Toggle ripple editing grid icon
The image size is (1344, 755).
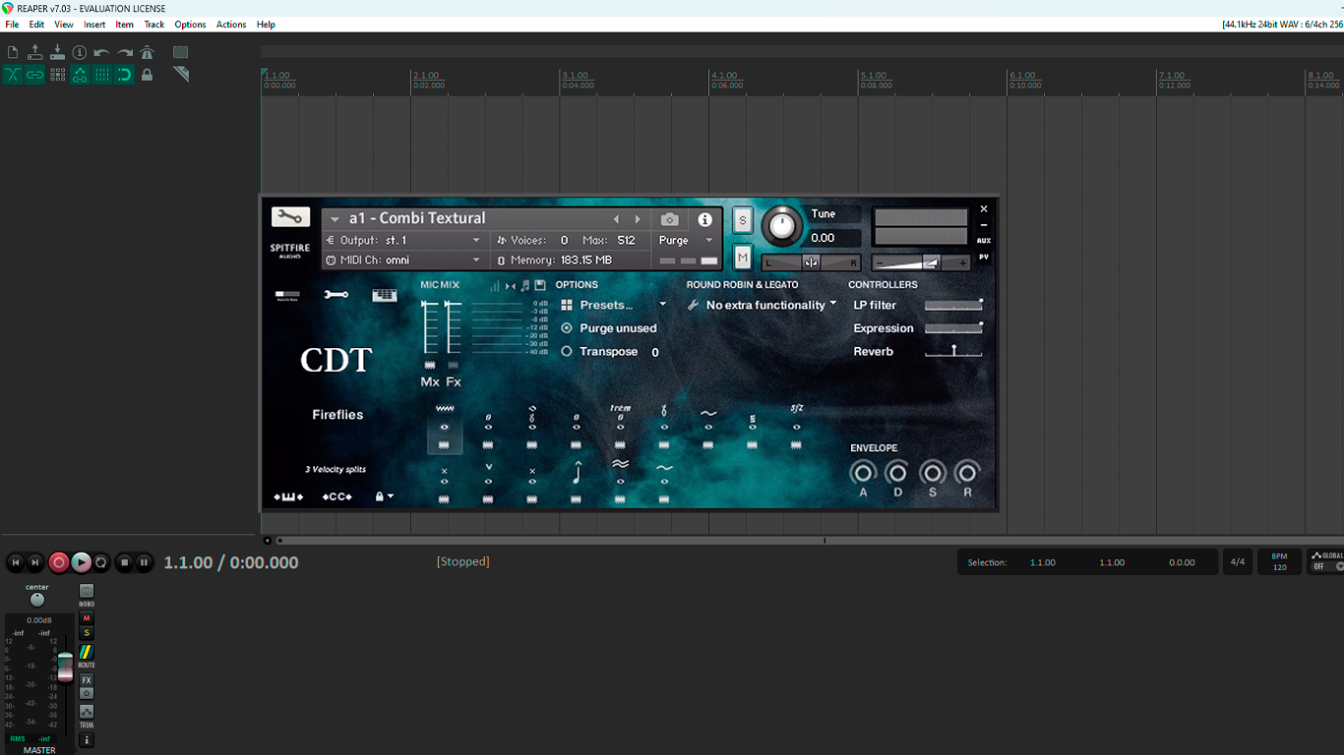coord(57,75)
